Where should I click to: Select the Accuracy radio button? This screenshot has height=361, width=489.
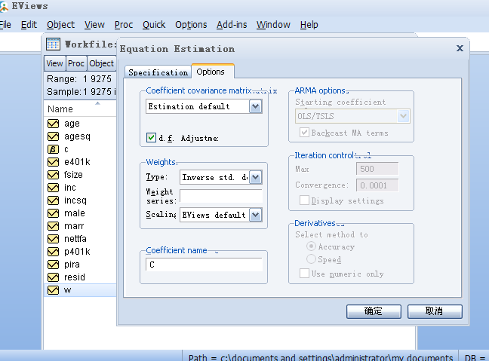click(x=311, y=246)
